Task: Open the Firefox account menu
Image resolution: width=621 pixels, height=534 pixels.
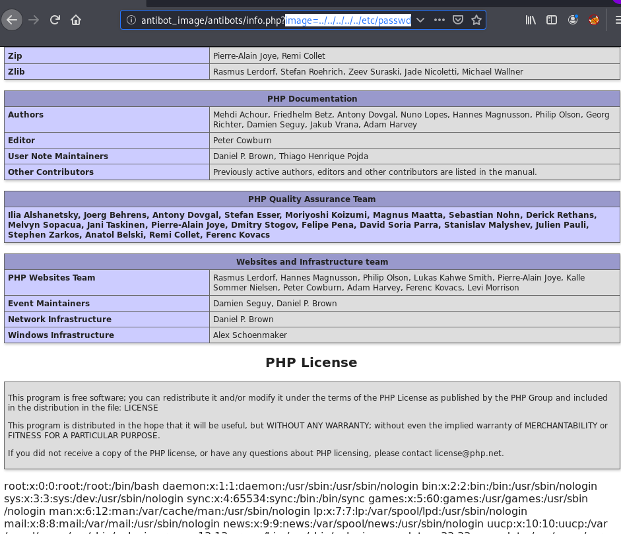Action: pyautogui.click(x=573, y=20)
